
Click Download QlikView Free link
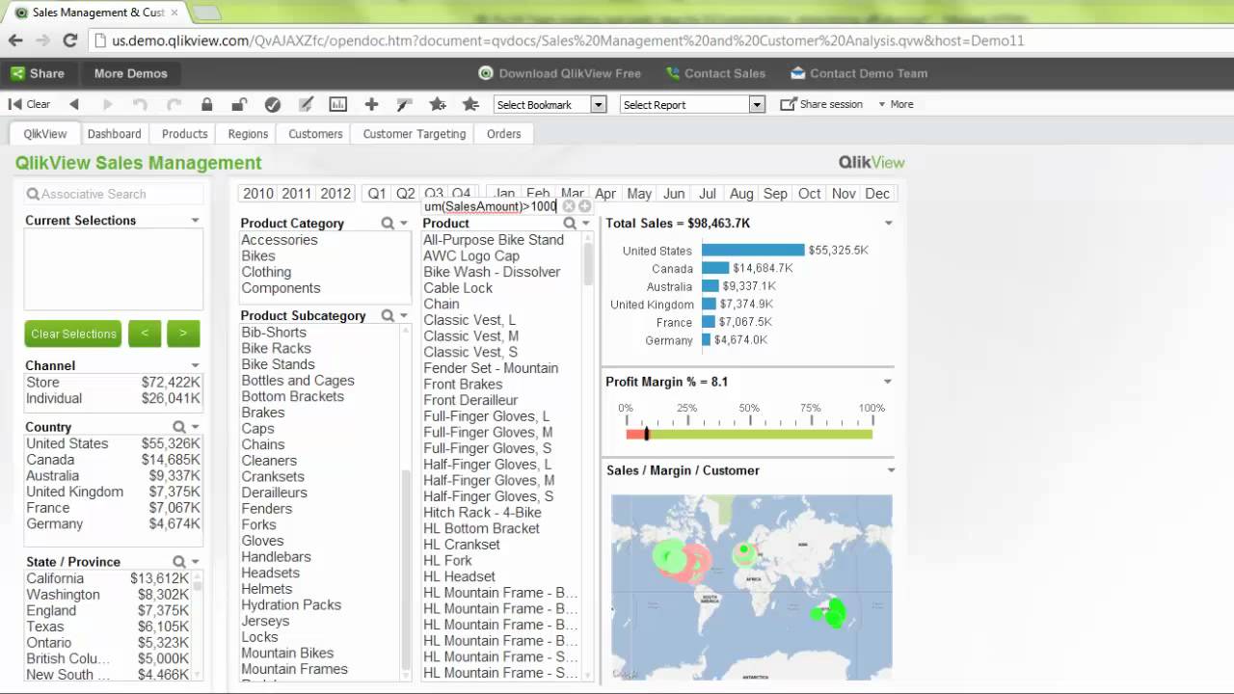click(560, 73)
